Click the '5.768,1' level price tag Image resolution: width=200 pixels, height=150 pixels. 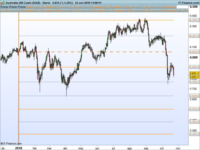pyautogui.click(x=194, y=82)
